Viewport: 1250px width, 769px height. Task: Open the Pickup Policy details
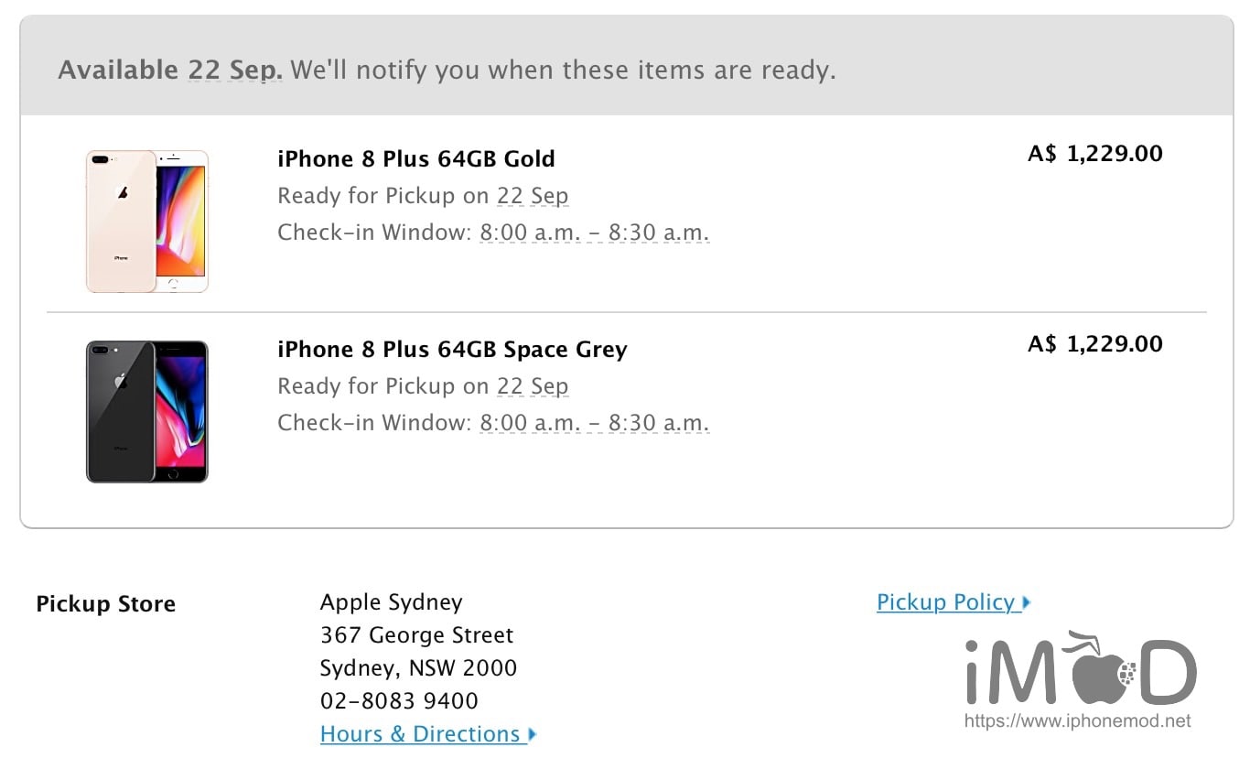click(x=946, y=601)
